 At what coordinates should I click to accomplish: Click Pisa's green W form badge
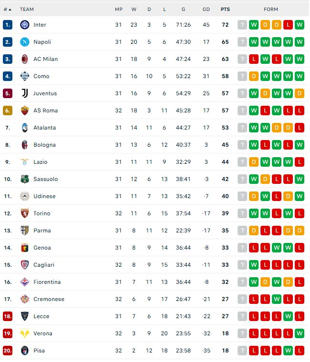click(288, 351)
